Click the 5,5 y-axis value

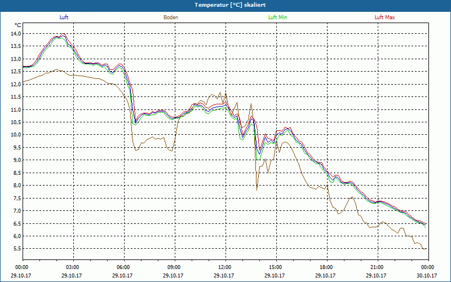coord(17,249)
